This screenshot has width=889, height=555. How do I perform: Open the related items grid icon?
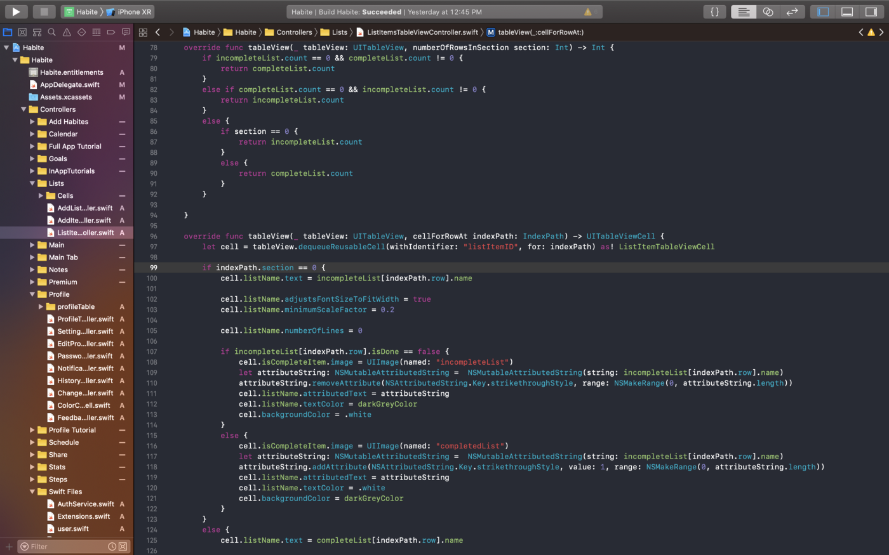point(143,32)
